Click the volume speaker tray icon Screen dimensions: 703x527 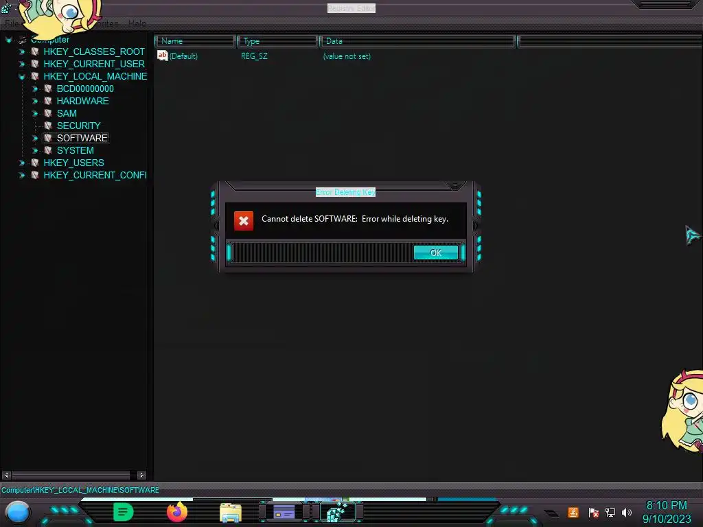click(627, 512)
